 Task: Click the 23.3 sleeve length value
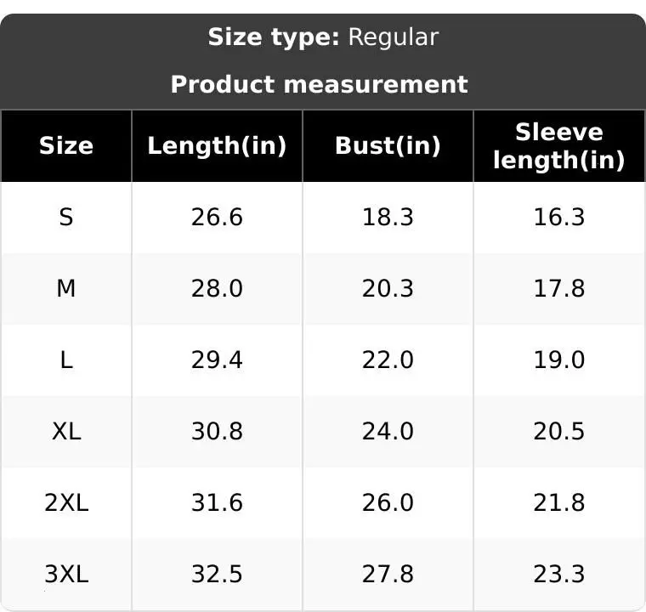[558, 575]
